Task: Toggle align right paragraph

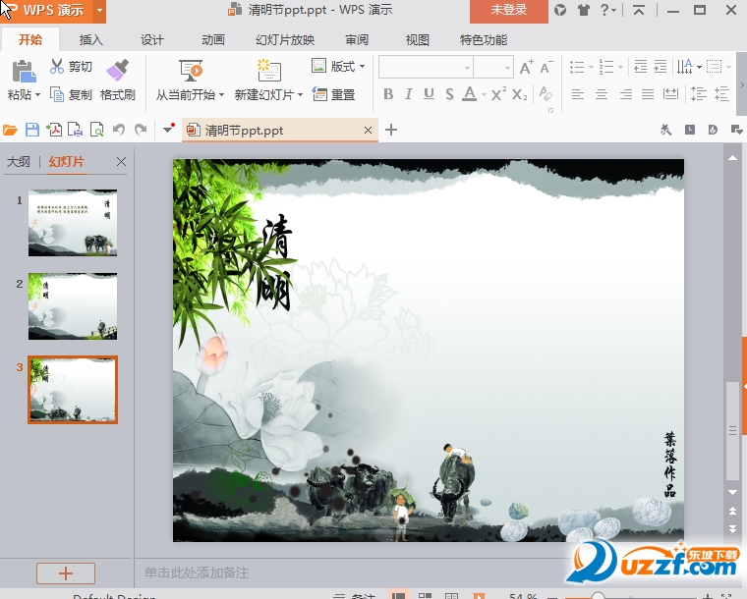Action: [625, 94]
